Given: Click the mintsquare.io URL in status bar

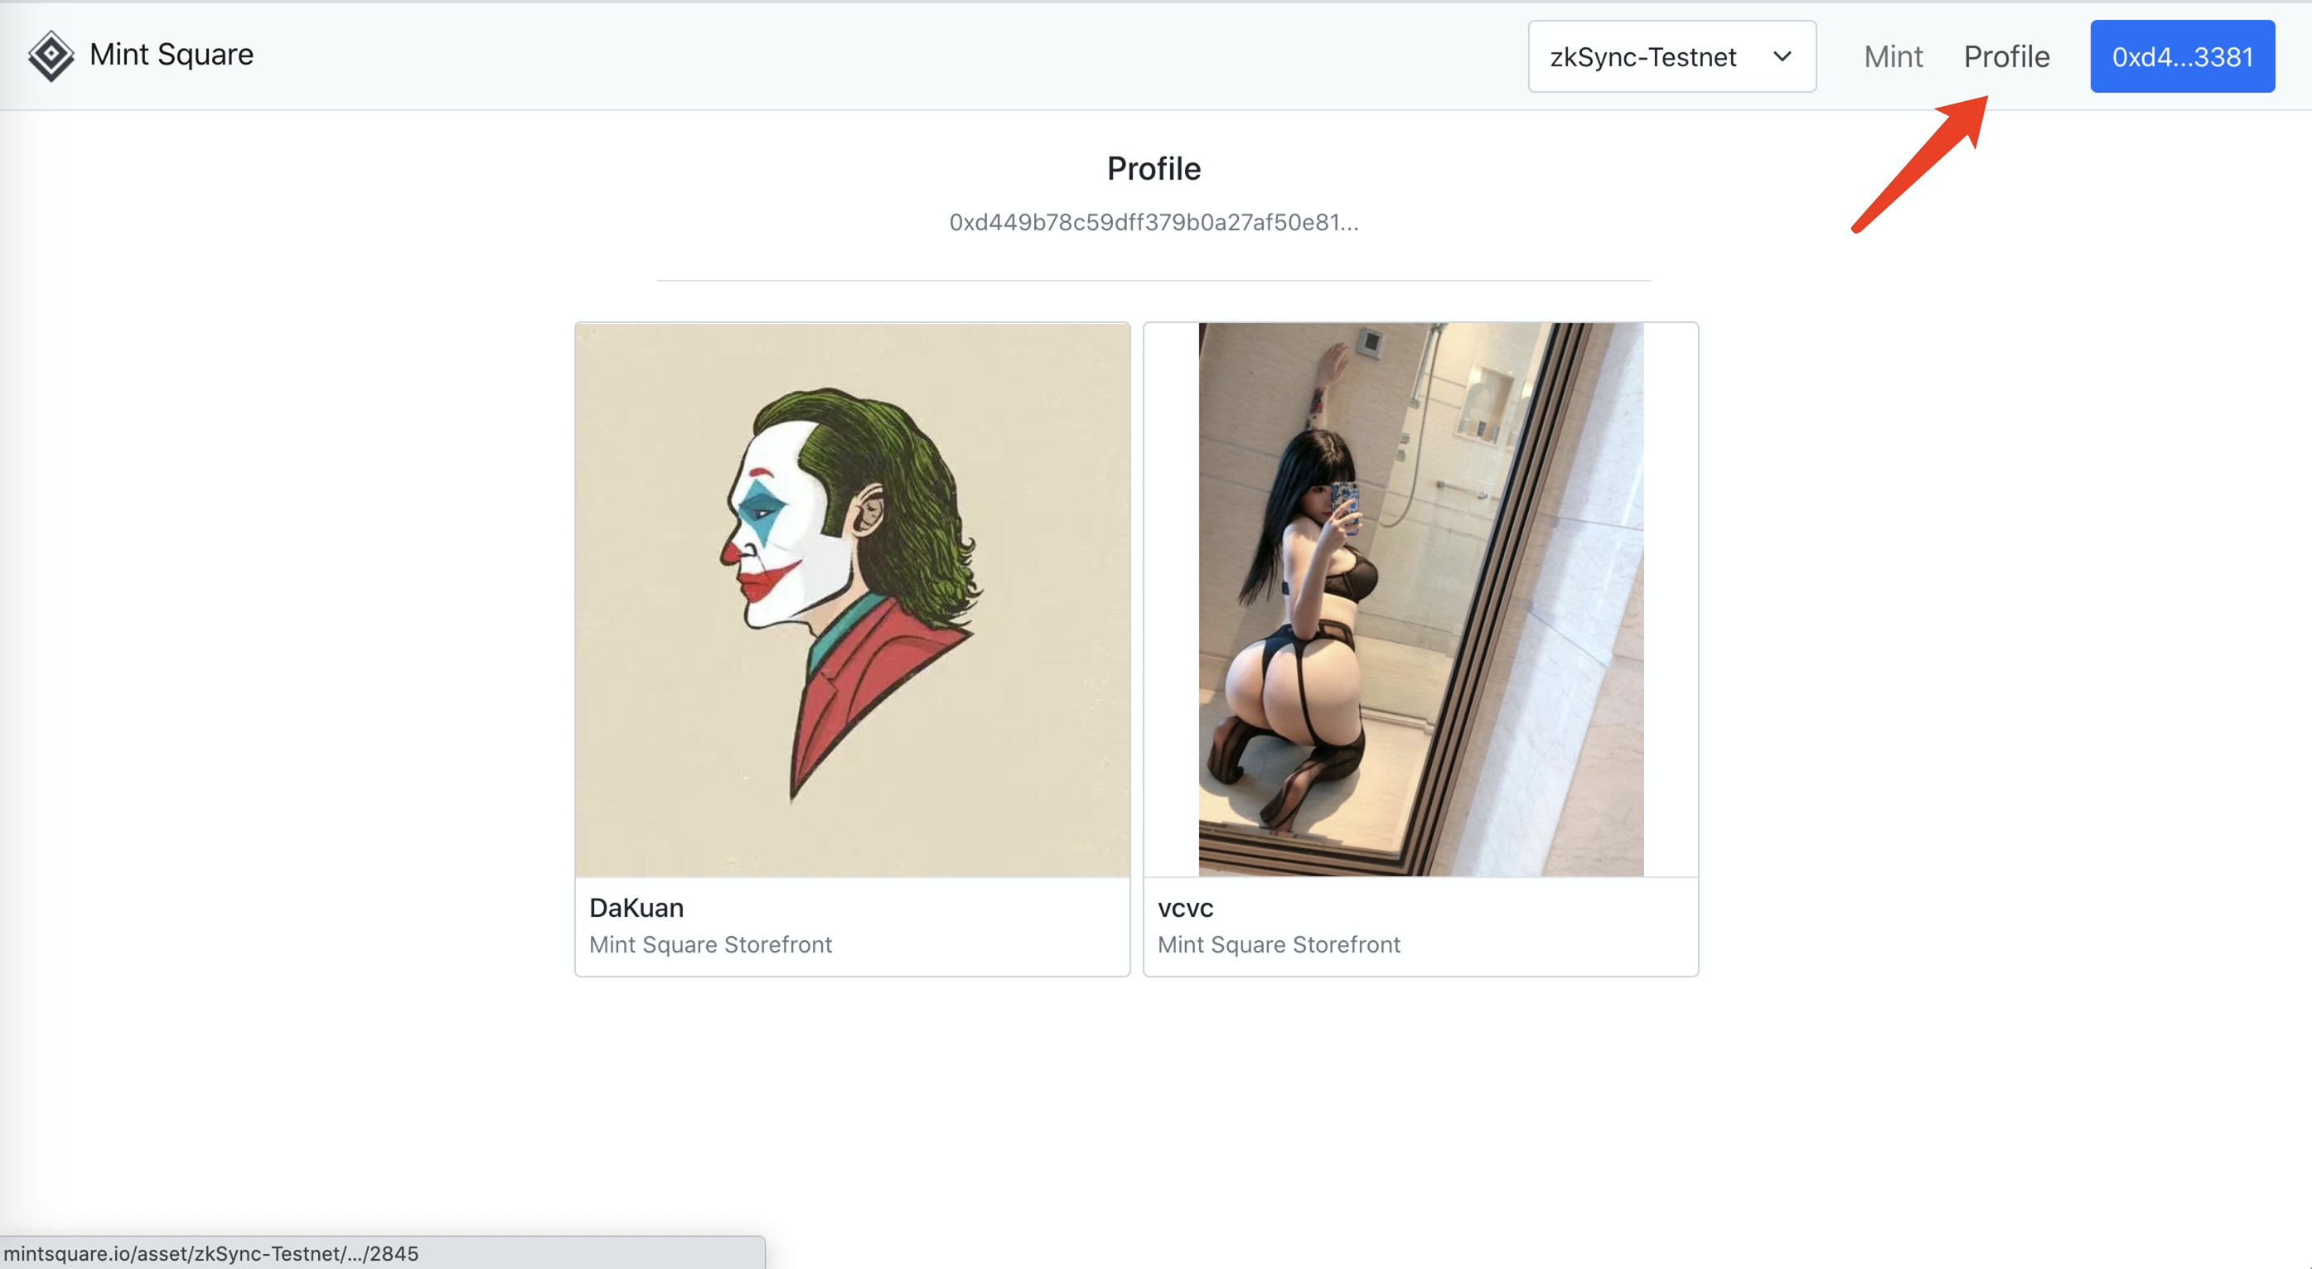Looking at the screenshot, I should coord(211,1252).
